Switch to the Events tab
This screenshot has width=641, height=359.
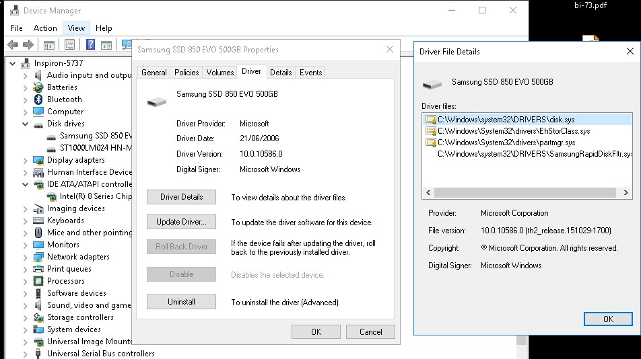(310, 72)
